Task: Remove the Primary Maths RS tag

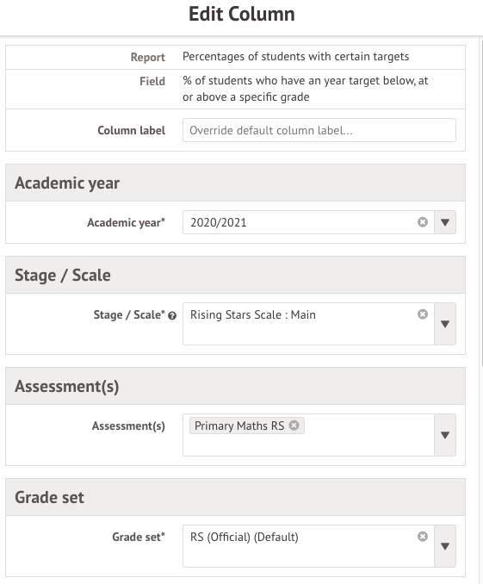Action: pos(294,425)
